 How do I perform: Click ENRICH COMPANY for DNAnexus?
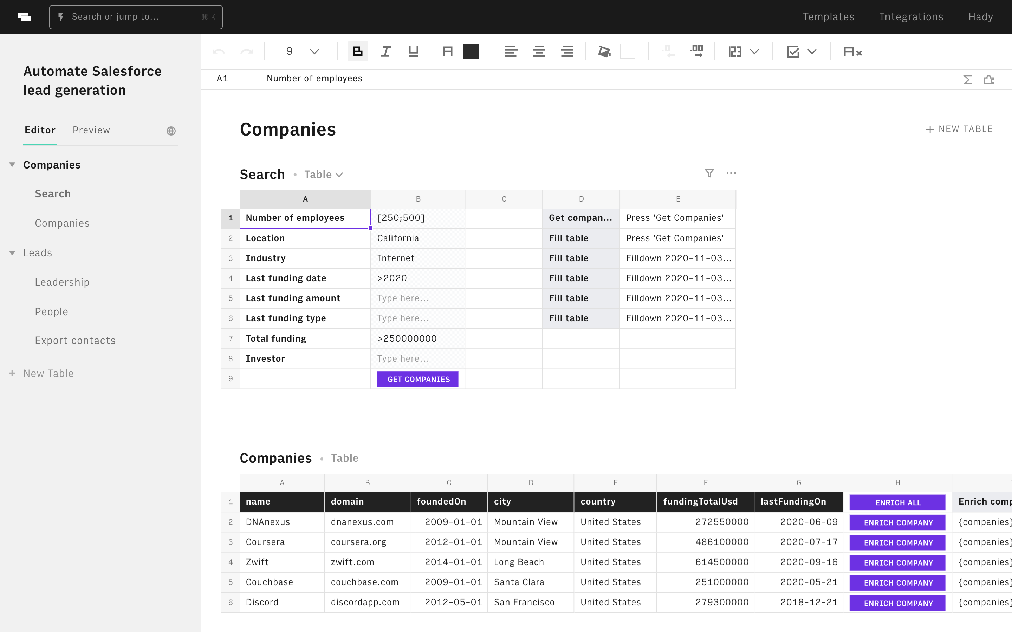point(897,522)
